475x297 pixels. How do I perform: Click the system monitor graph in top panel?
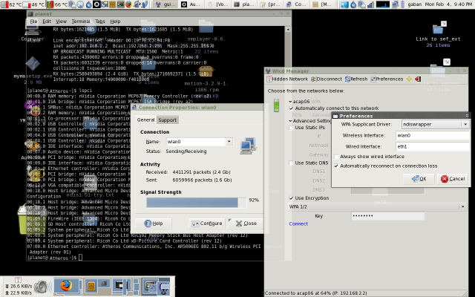(x=383, y=4)
